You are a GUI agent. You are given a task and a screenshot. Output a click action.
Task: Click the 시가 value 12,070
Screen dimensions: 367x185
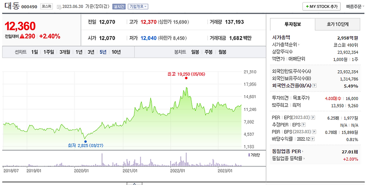[107, 38]
